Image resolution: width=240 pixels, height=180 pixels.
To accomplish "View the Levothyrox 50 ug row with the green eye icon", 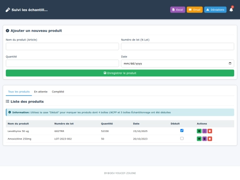I will pyautogui.click(x=199, y=131).
